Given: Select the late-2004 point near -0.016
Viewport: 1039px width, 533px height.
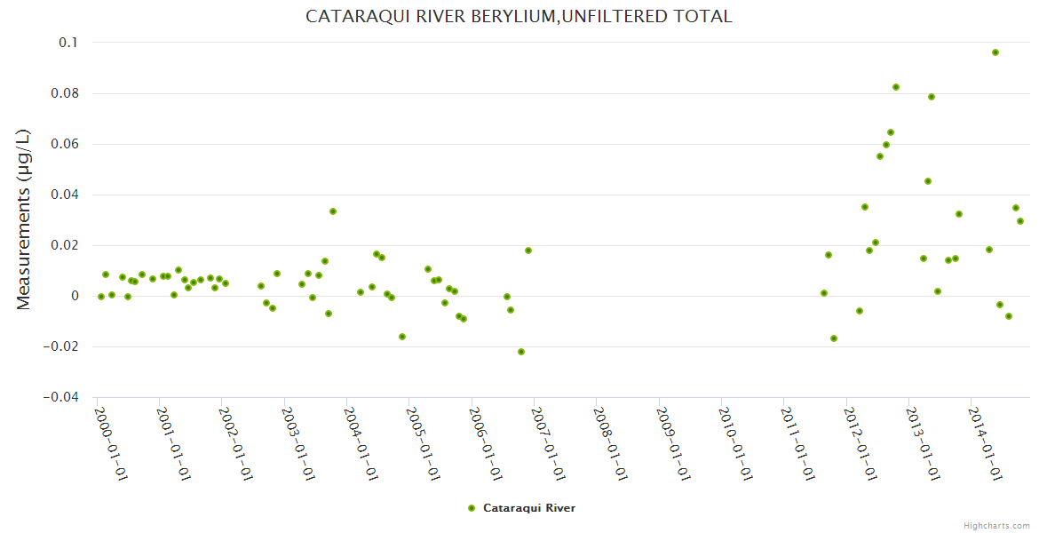Looking at the screenshot, I should click(x=402, y=337).
